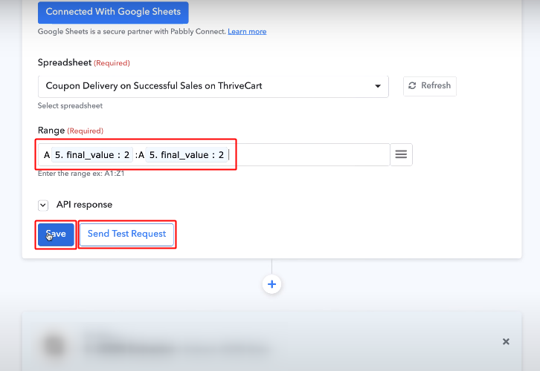Save the Google Sheets step
This screenshot has height=371, width=540.
pyautogui.click(x=56, y=234)
